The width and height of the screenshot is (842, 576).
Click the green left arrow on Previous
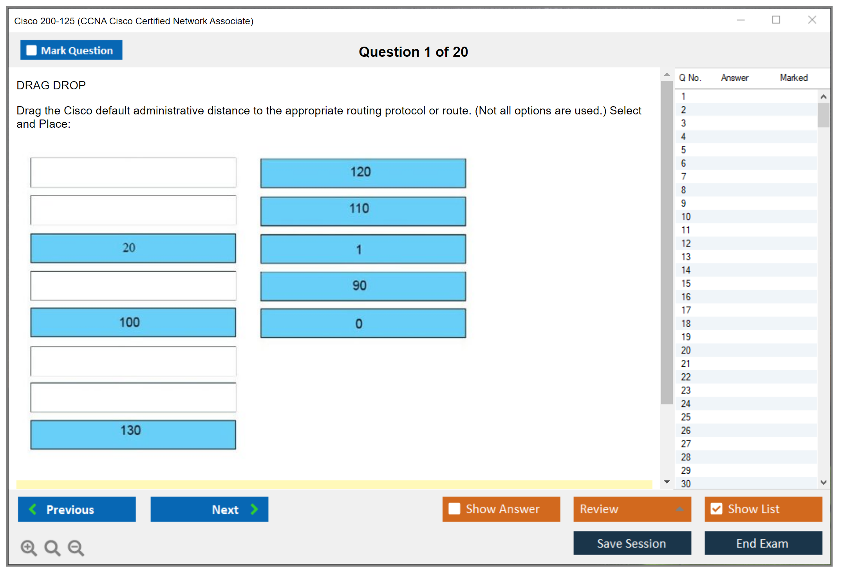pos(33,509)
